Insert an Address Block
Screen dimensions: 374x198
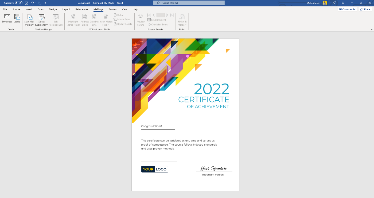tap(84, 19)
